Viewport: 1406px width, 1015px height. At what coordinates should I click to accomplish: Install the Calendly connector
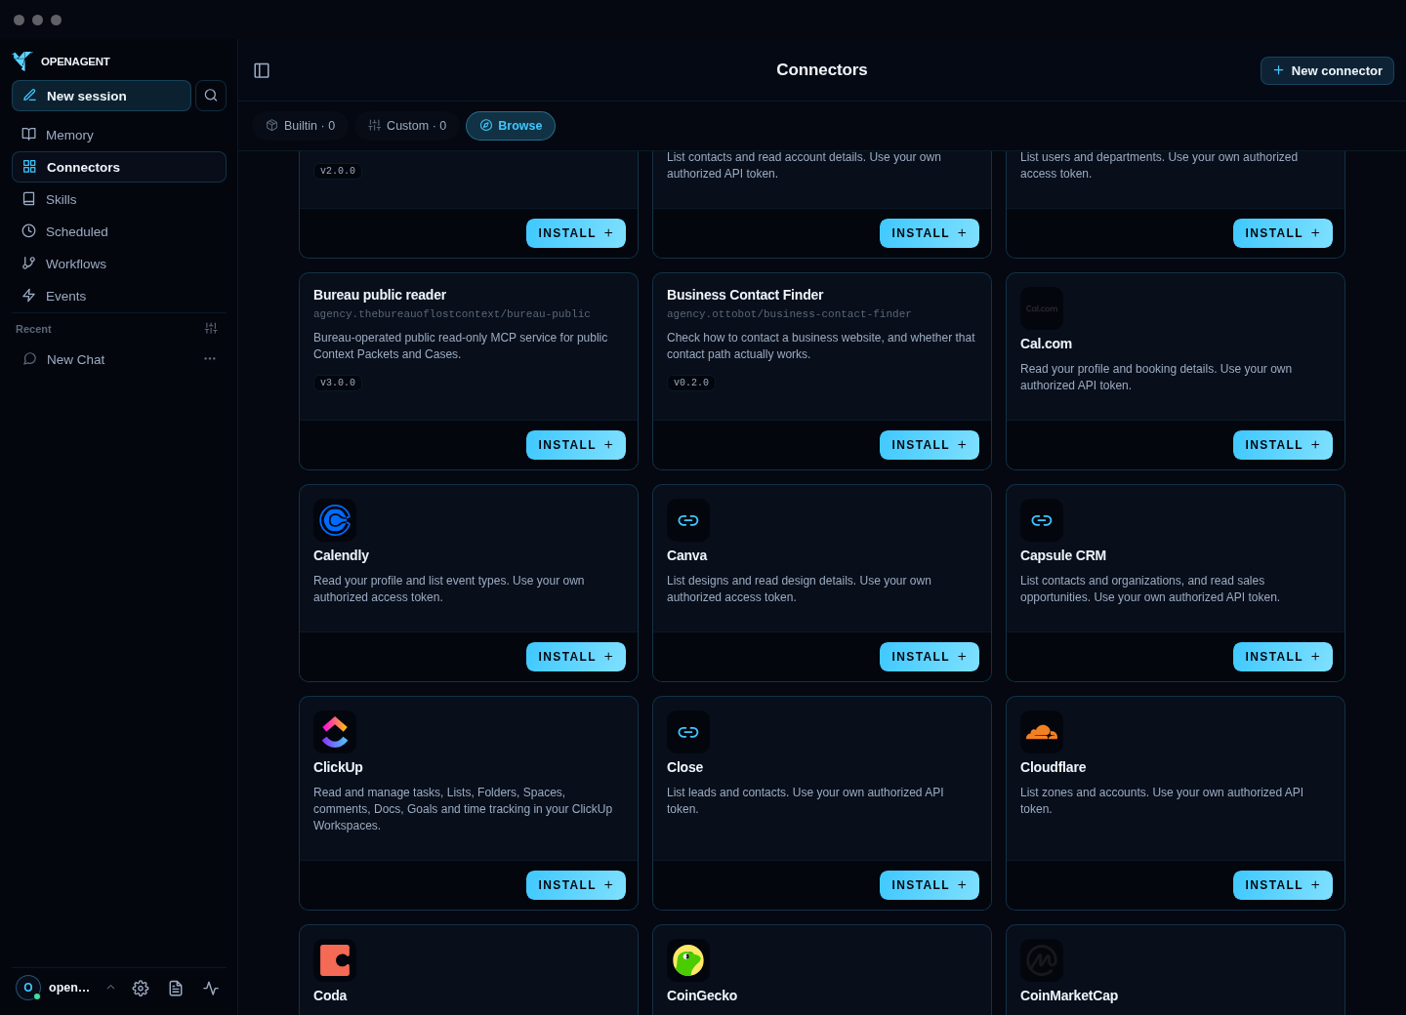pyautogui.click(x=576, y=657)
